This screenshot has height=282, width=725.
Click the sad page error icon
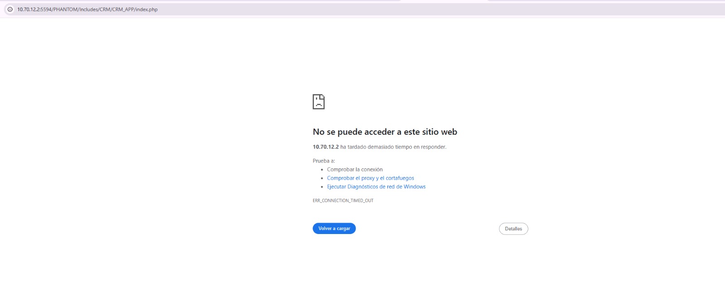tap(319, 101)
